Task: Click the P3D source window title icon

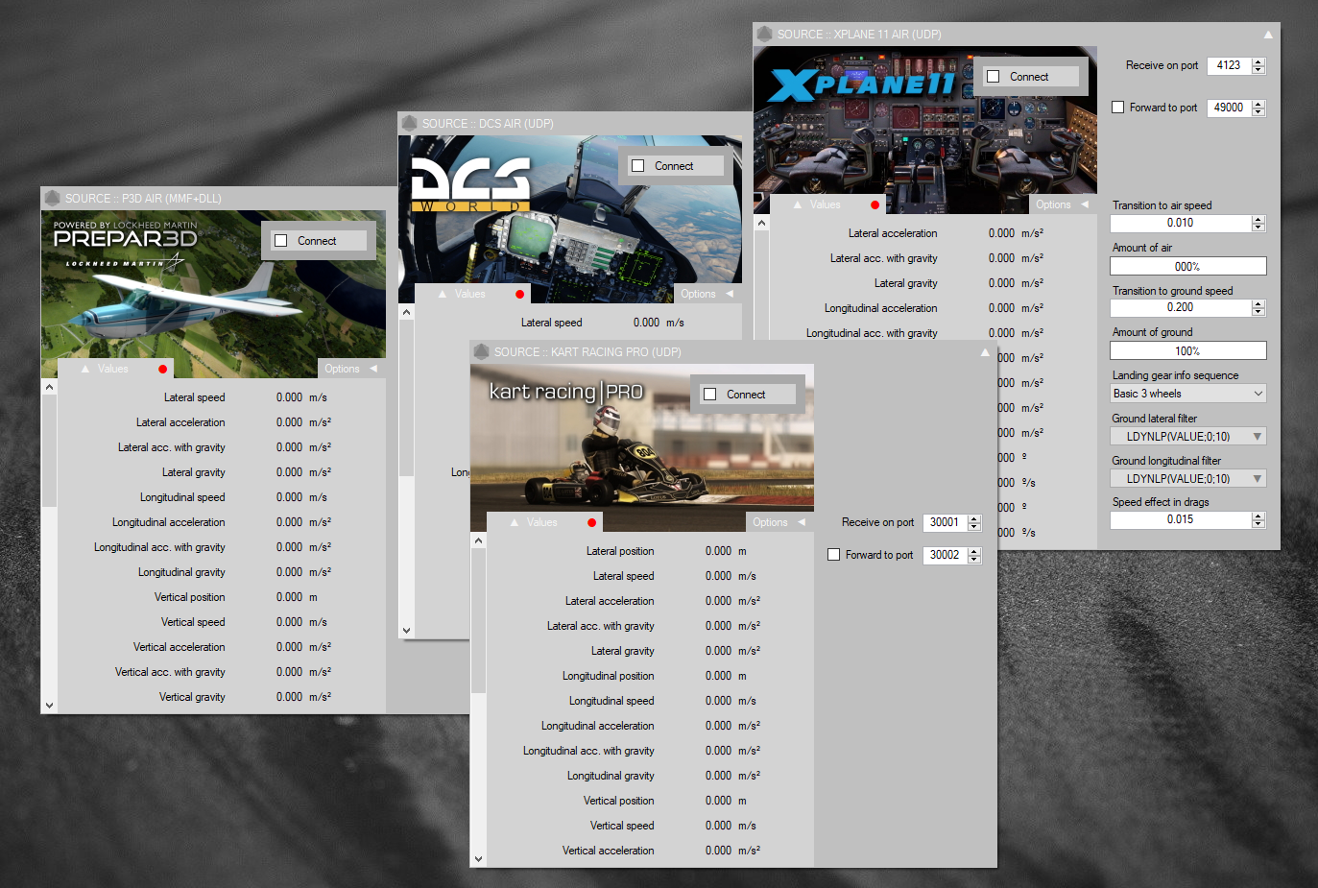Action: click(53, 198)
